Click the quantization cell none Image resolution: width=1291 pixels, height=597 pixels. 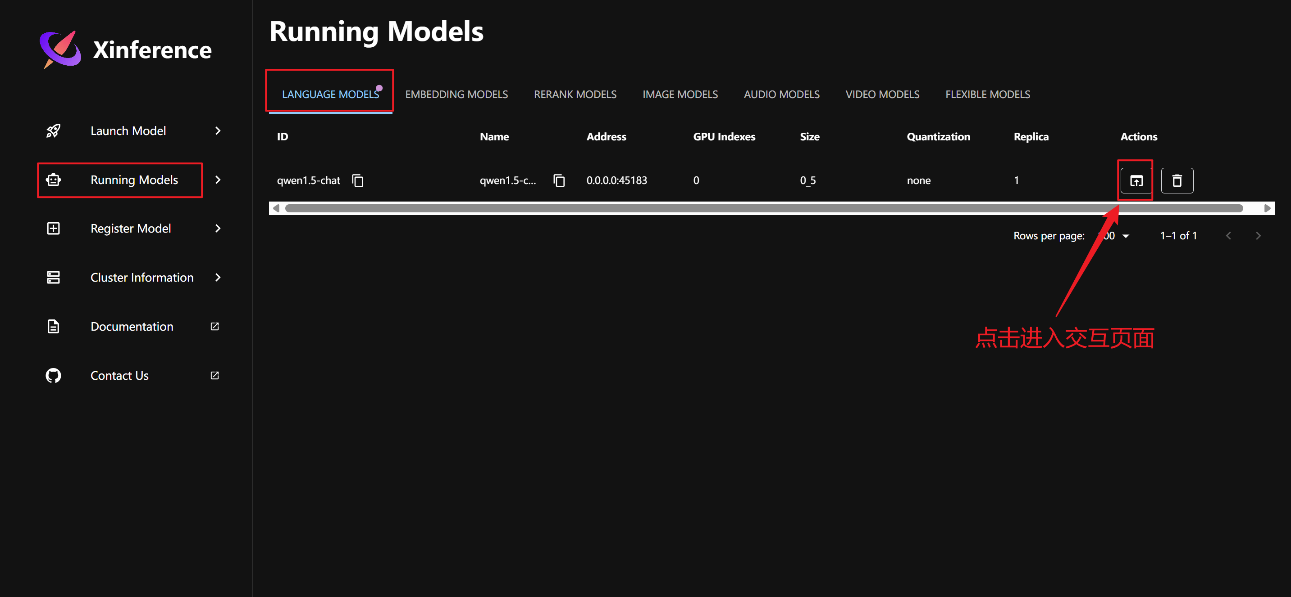[x=919, y=180]
